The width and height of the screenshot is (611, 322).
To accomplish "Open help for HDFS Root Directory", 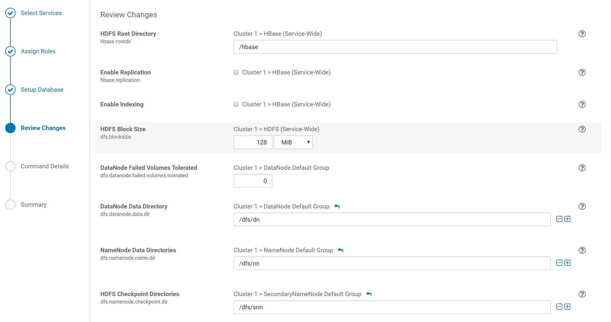I will (582, 34).
